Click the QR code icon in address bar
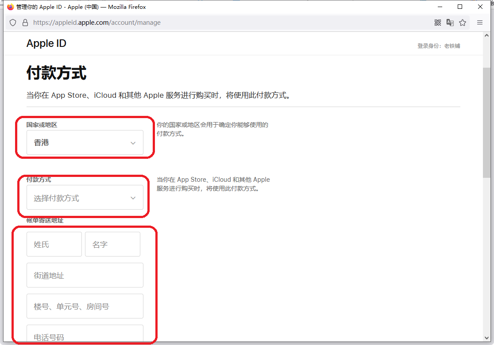 point(438,23)
